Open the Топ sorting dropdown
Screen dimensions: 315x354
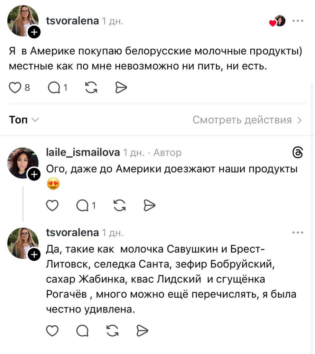point(24,120)
